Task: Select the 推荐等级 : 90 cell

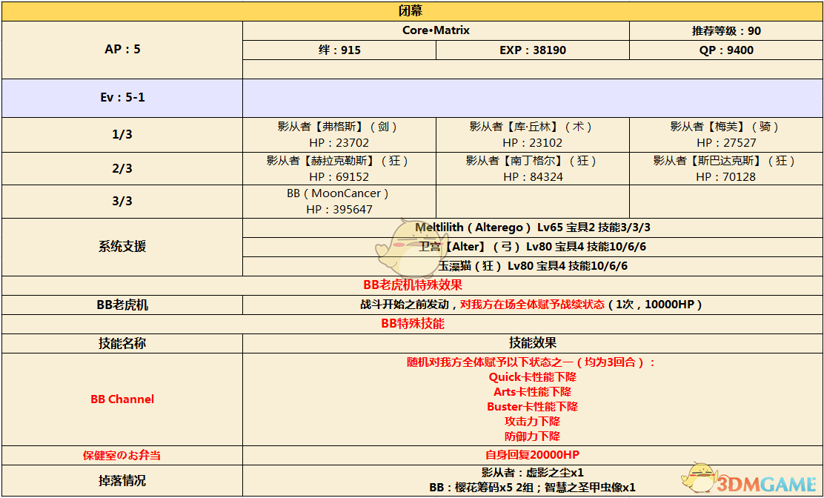Action: (726, 31)
